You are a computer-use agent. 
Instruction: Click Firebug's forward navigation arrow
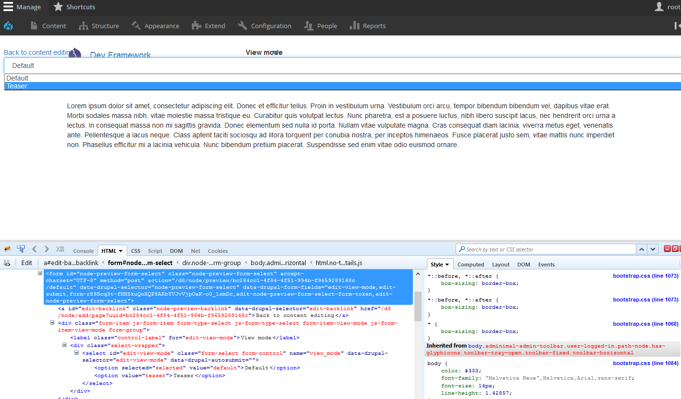46,249
